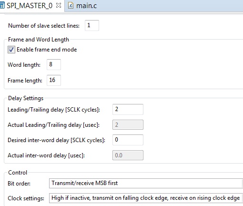This screenshot has width=243, height=206.
Task: Click the Frame and Word Length group title
Action: click(39, 40)
